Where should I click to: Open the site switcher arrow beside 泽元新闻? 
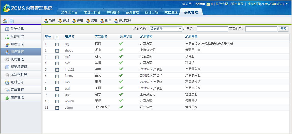[287, 4]
